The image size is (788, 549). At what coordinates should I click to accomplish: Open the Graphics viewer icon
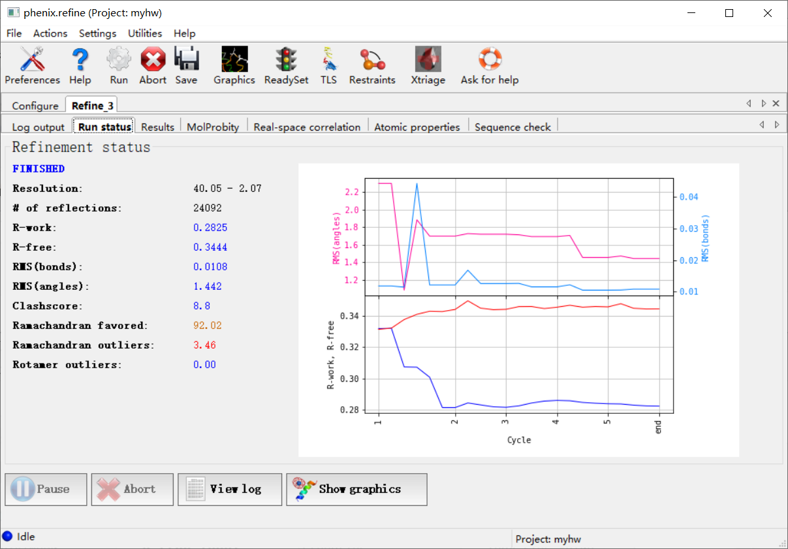point(234,59)
